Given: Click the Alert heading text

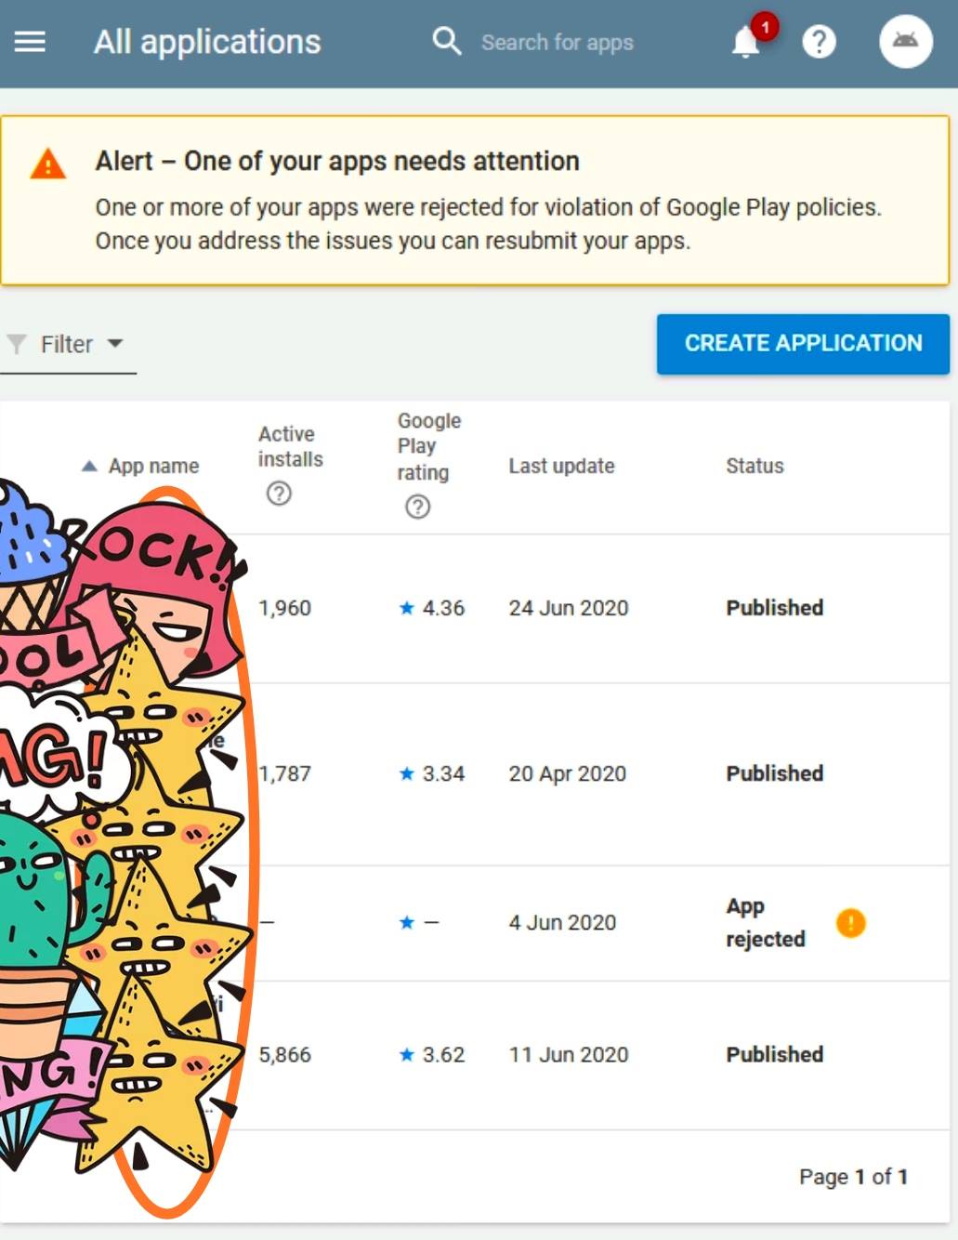Looking at the screenshot, I should [x=337, y=161].
